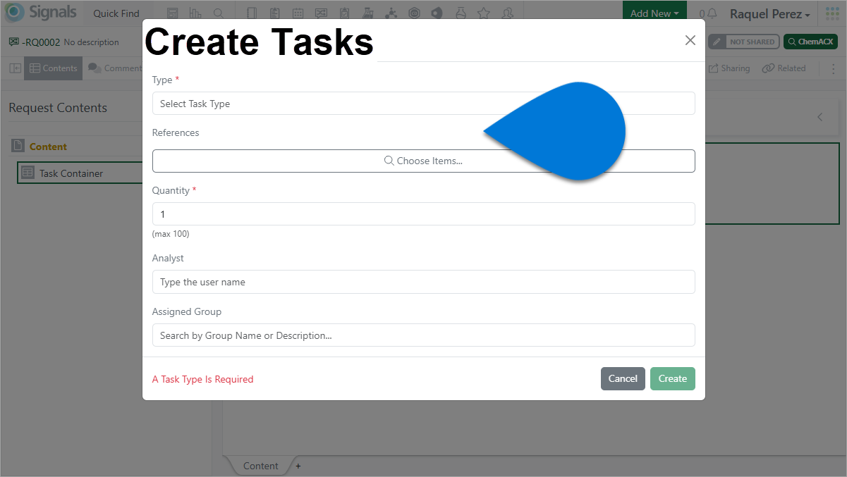
Task: Open the bar chart icon in top toolbar
Action: pos(195,13)
